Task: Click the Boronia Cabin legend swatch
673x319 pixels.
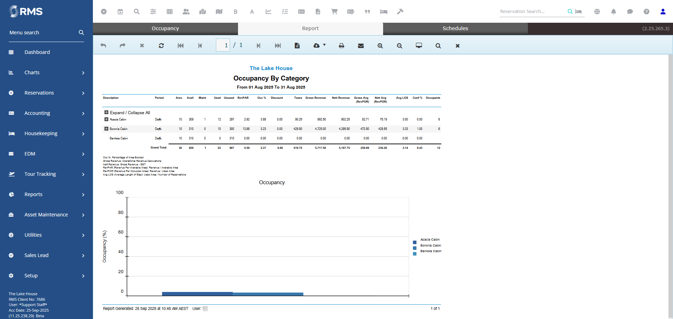Action: (x=415, y=248)
